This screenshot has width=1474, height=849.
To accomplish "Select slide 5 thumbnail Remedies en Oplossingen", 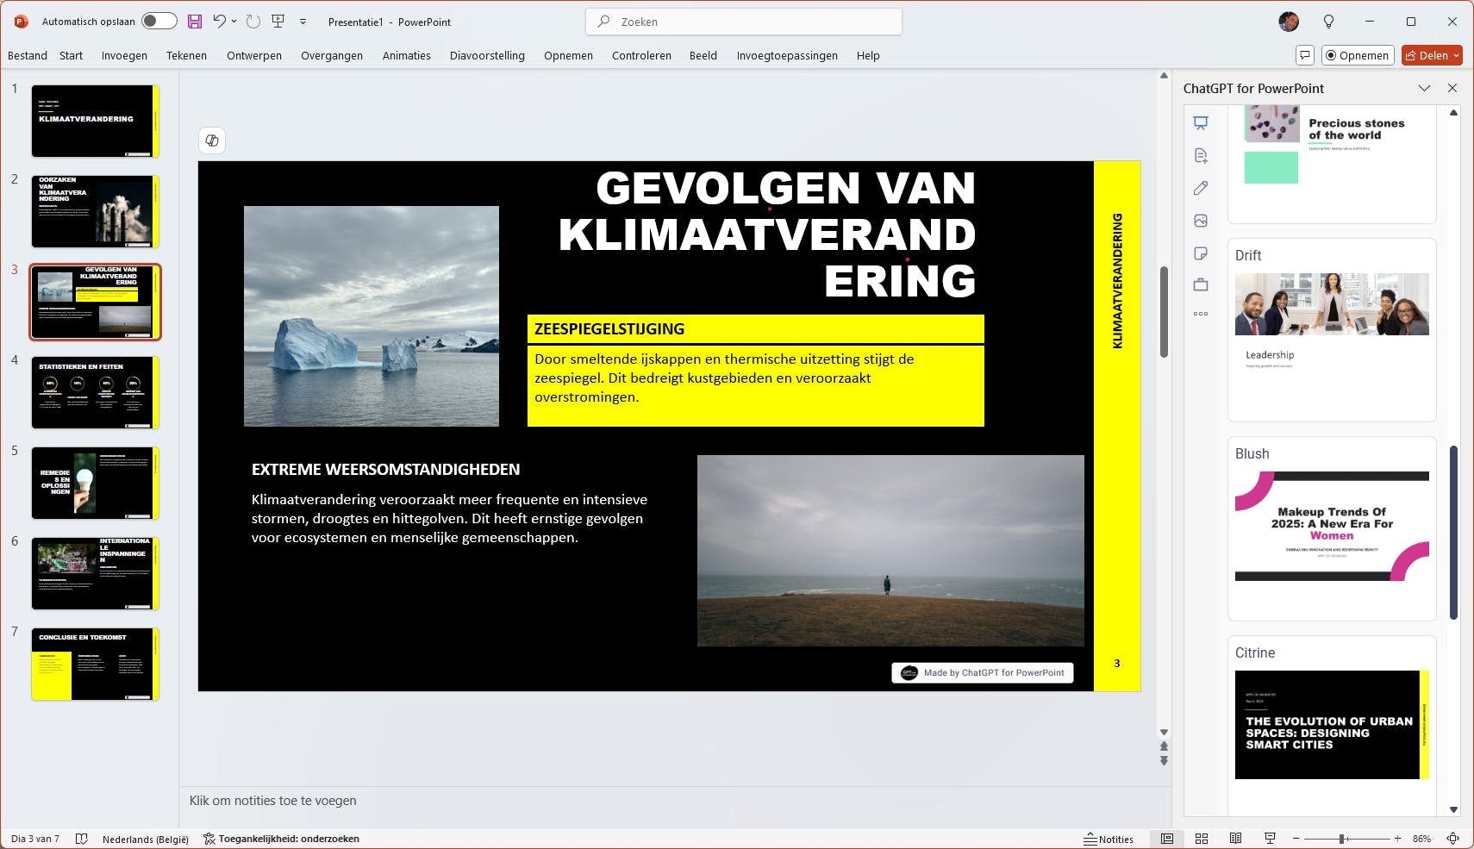I will click(x=96, y=483).
